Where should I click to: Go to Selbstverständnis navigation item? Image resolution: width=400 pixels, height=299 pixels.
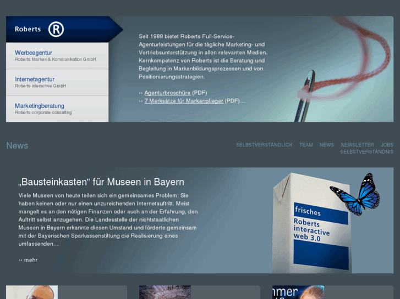tap(366, 151)
